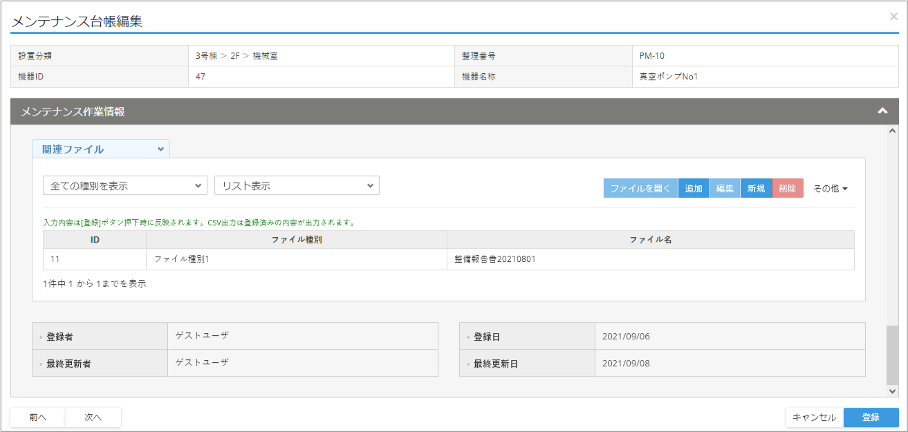
Task: Close the メンテナンス台帳編集 dialog with X
Action: point(893,17)
